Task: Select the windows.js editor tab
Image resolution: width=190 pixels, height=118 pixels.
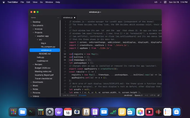Action: pos(69,18)
